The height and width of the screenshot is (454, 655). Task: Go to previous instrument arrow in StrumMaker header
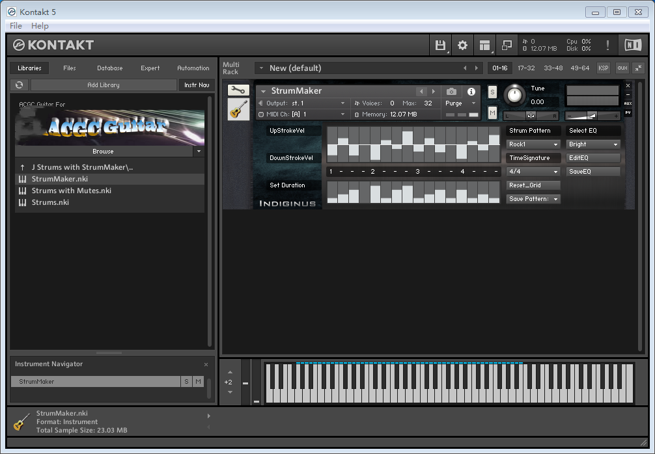click(x=421, y=91)
